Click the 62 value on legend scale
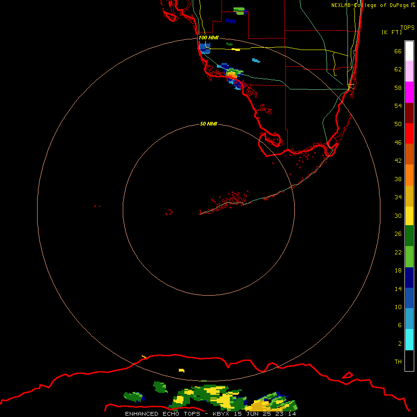The width and height of the screenshot is (417, 417). pos(398,69)
